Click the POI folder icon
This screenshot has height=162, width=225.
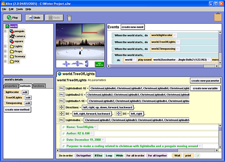[x=12, y=61]
